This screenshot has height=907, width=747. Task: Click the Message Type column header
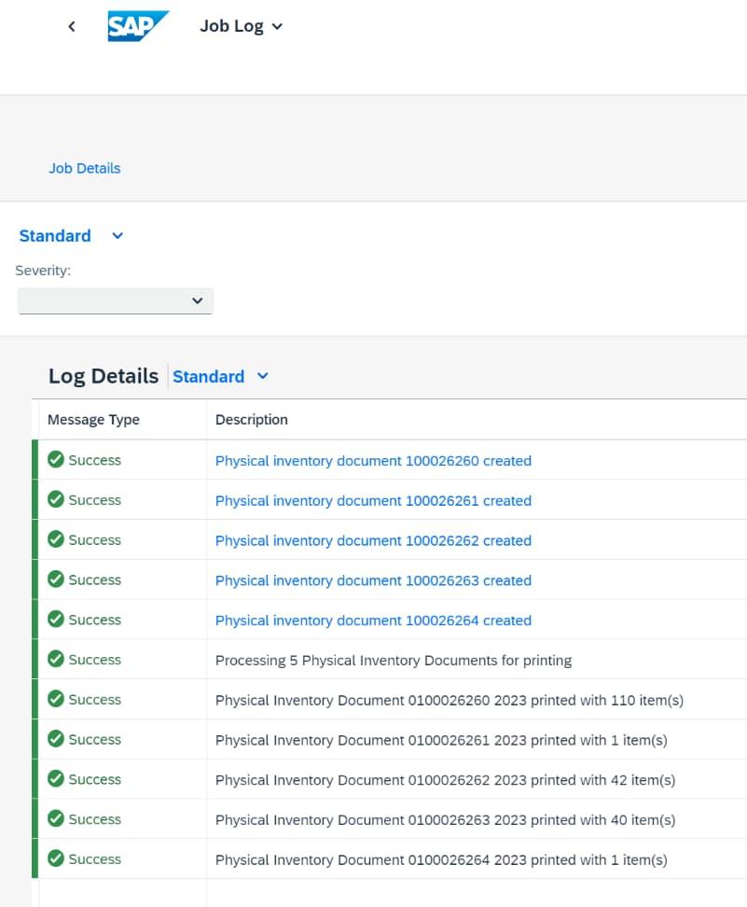[x=93, y=420]
